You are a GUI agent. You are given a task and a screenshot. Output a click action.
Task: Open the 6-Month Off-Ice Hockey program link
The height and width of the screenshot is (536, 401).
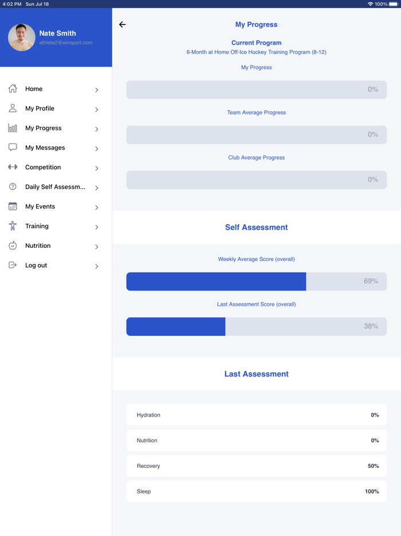coord(256,52)
